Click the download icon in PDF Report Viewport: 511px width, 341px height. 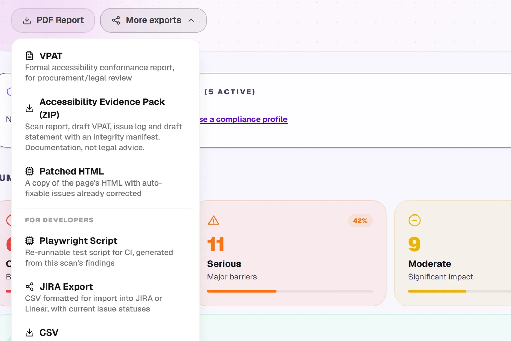click(x=27, y=20)
